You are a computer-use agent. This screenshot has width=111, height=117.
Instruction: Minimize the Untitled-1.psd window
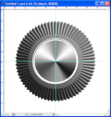97,4
